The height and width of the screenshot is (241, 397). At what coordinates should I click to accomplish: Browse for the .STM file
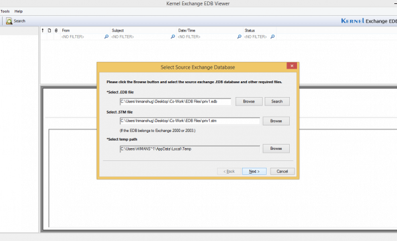276,121
